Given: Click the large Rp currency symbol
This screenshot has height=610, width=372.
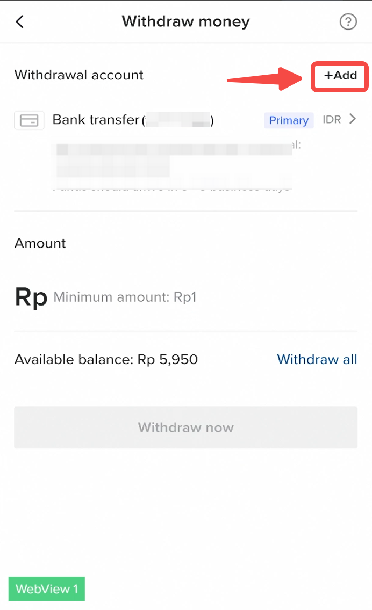Looking at the screenshot, I should pos(31,296).
